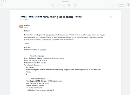Archive the email with archive icon
The image size is (130, 95).
(x=64, y=5)
